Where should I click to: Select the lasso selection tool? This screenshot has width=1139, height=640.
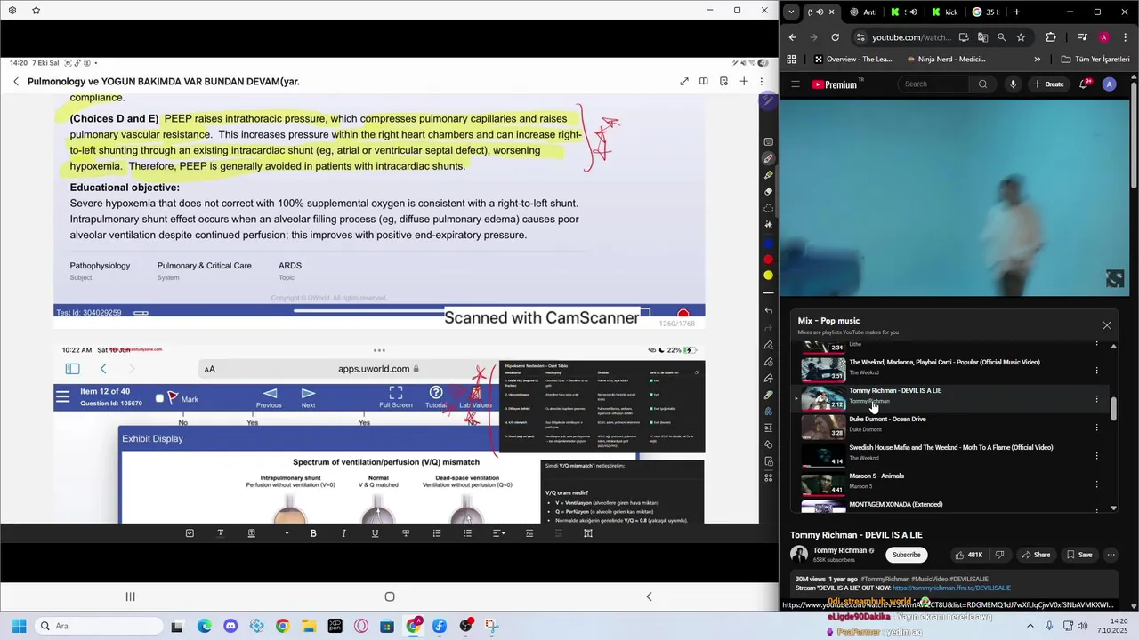pyautogui.click(x=769, y=208)
